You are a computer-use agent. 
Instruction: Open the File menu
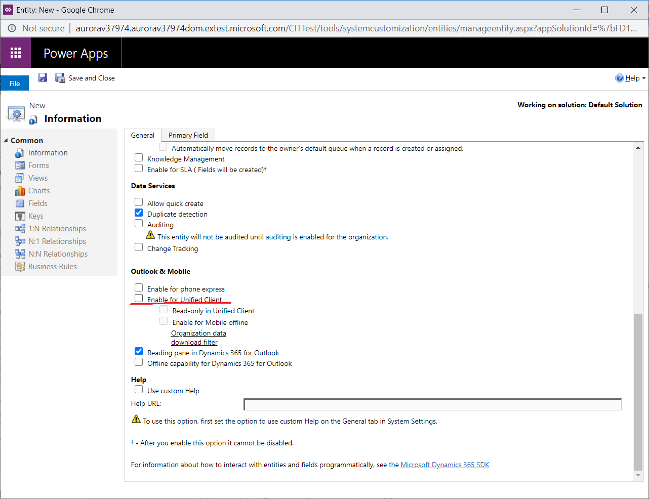point(15,84)
